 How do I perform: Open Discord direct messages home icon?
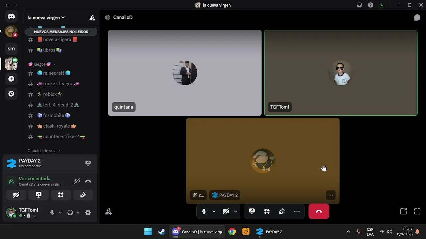[x=11, y=16]
